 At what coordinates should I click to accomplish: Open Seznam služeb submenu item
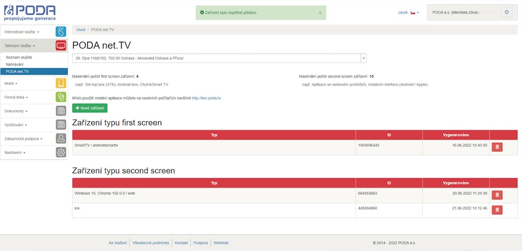pos(19,57)
